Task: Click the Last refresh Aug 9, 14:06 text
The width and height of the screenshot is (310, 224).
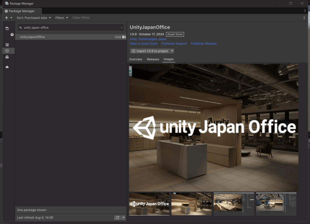Action: point(35,218)
